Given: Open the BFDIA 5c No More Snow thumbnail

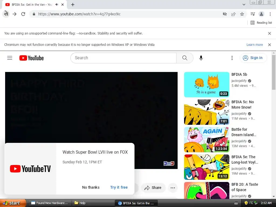Looking at the screenshot, I should tap(207, 112).
